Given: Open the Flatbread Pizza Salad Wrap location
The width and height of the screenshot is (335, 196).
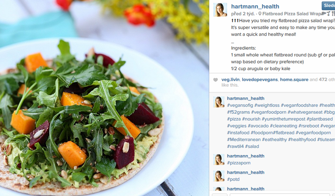Looking at the screenshot, I should 292,14.
